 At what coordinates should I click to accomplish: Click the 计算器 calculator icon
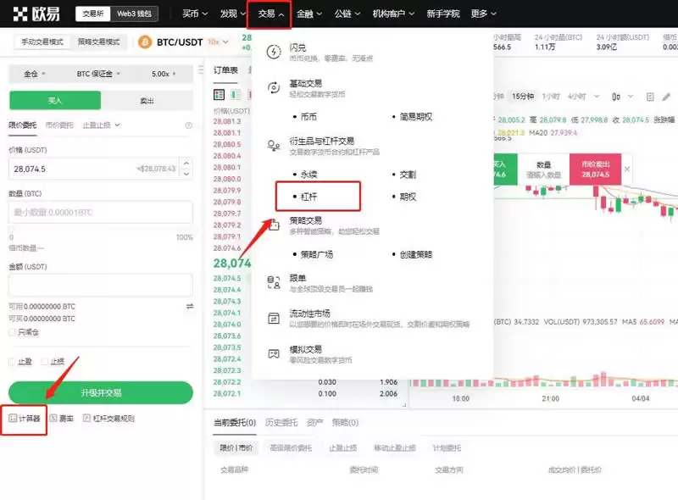click(13, 419)
